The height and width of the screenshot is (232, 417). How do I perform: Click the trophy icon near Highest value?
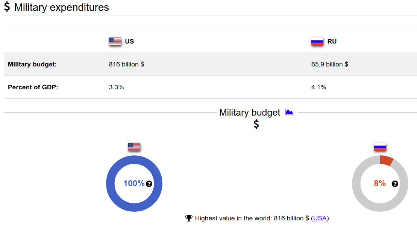click(189, 218)
